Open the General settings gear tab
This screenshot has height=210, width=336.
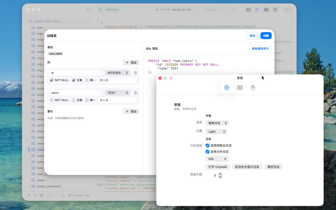click(x=227, y=88)
